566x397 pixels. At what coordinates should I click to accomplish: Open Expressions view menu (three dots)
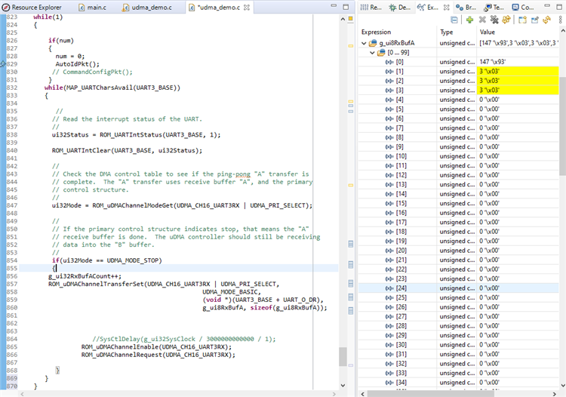560,20
